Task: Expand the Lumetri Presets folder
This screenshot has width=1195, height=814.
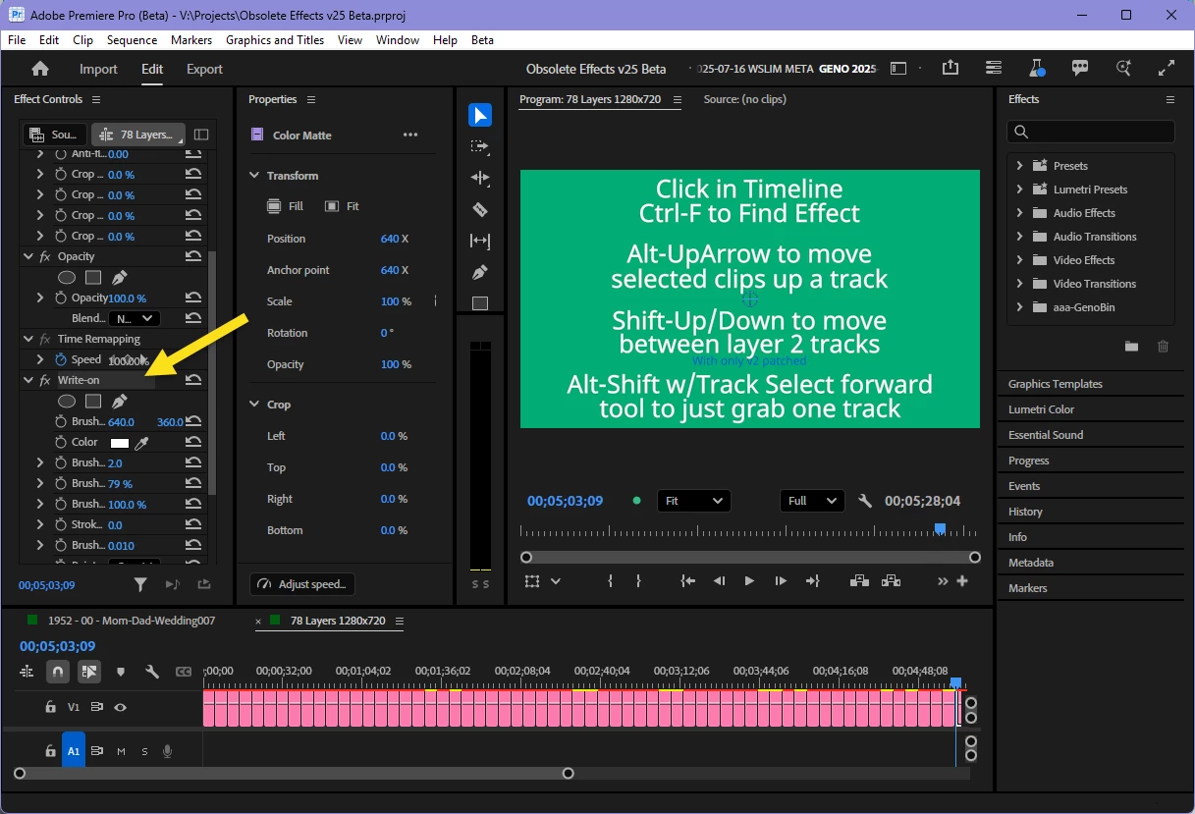Action: tap(1019, 190)
